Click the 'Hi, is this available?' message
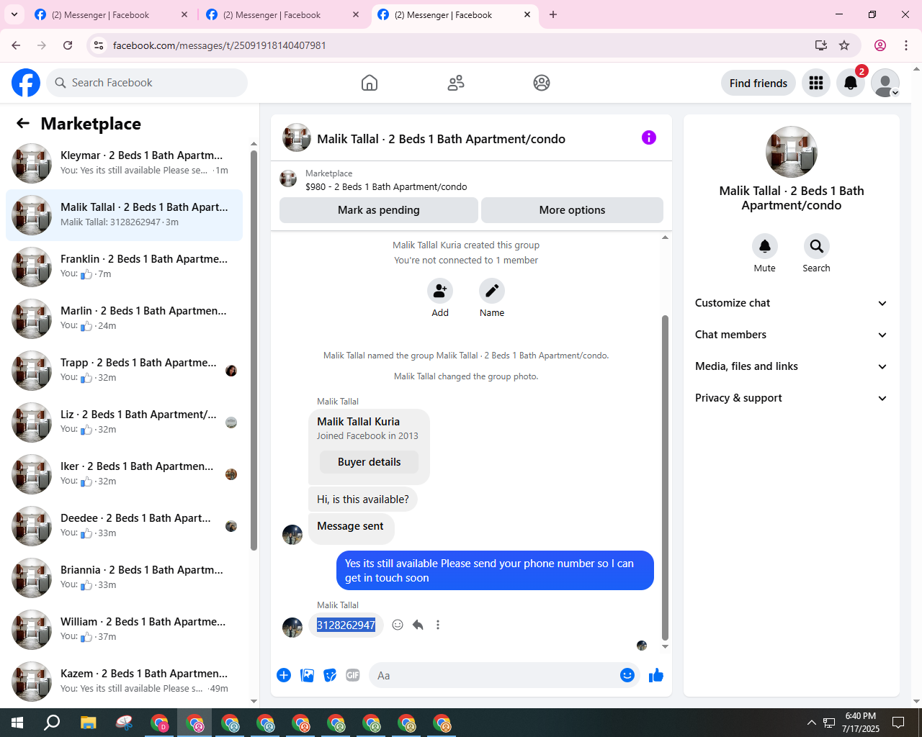 tap(363, 499)
